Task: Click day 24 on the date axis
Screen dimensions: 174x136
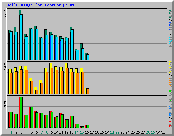Action: 127,132
